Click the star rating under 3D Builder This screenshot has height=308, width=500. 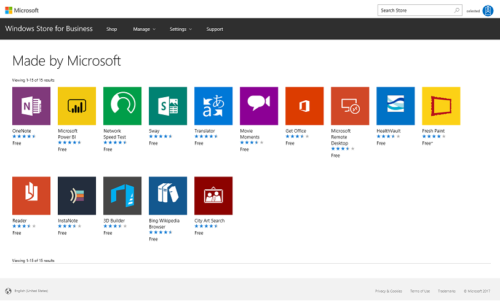tap(115, 226)
